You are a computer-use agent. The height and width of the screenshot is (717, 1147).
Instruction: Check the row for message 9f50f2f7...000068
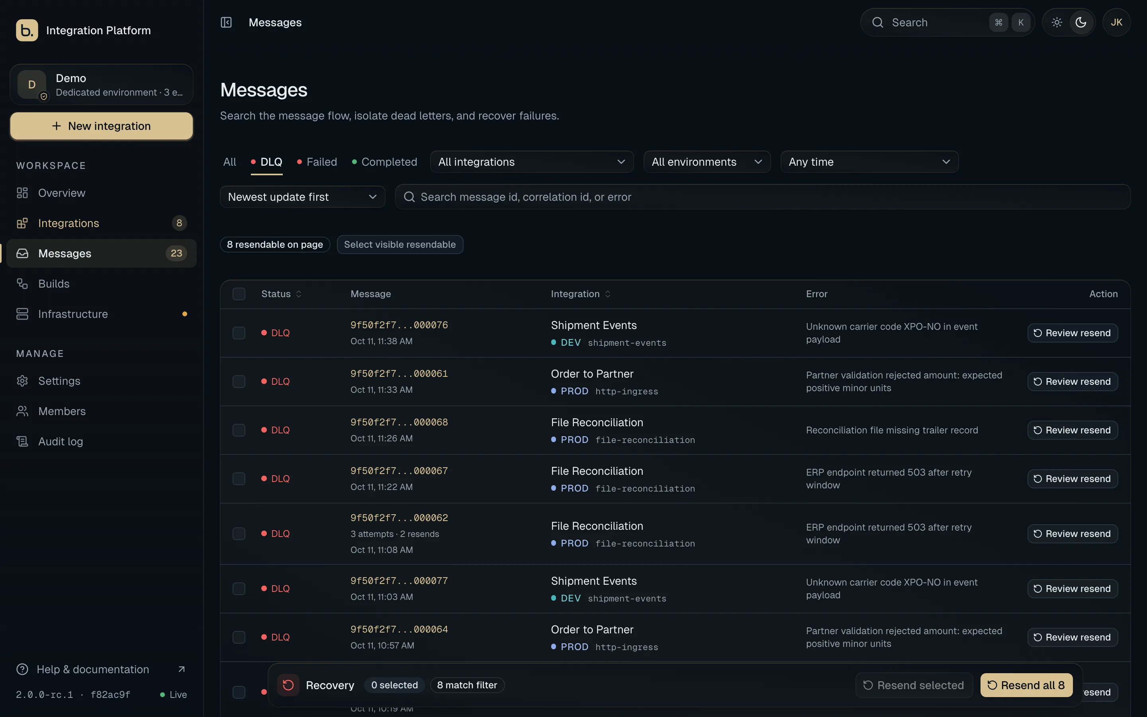coord(239,430)
